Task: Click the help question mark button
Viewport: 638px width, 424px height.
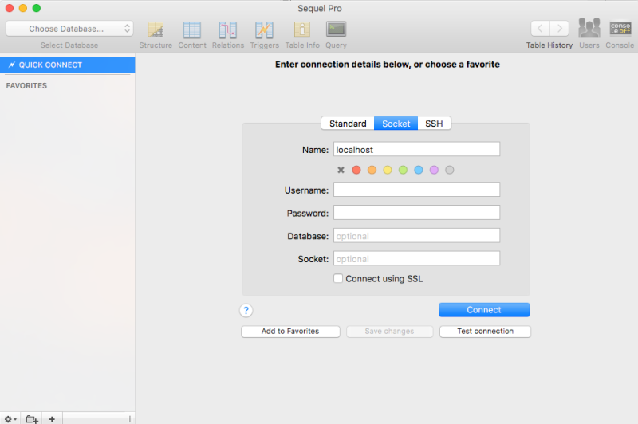Action: click(x=246, y=311)
